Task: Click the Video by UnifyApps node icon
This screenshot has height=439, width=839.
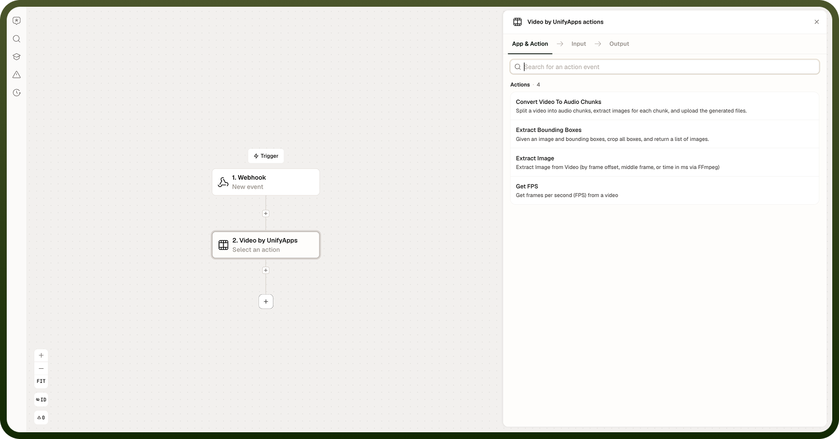Action: click(x=223, y=245)
